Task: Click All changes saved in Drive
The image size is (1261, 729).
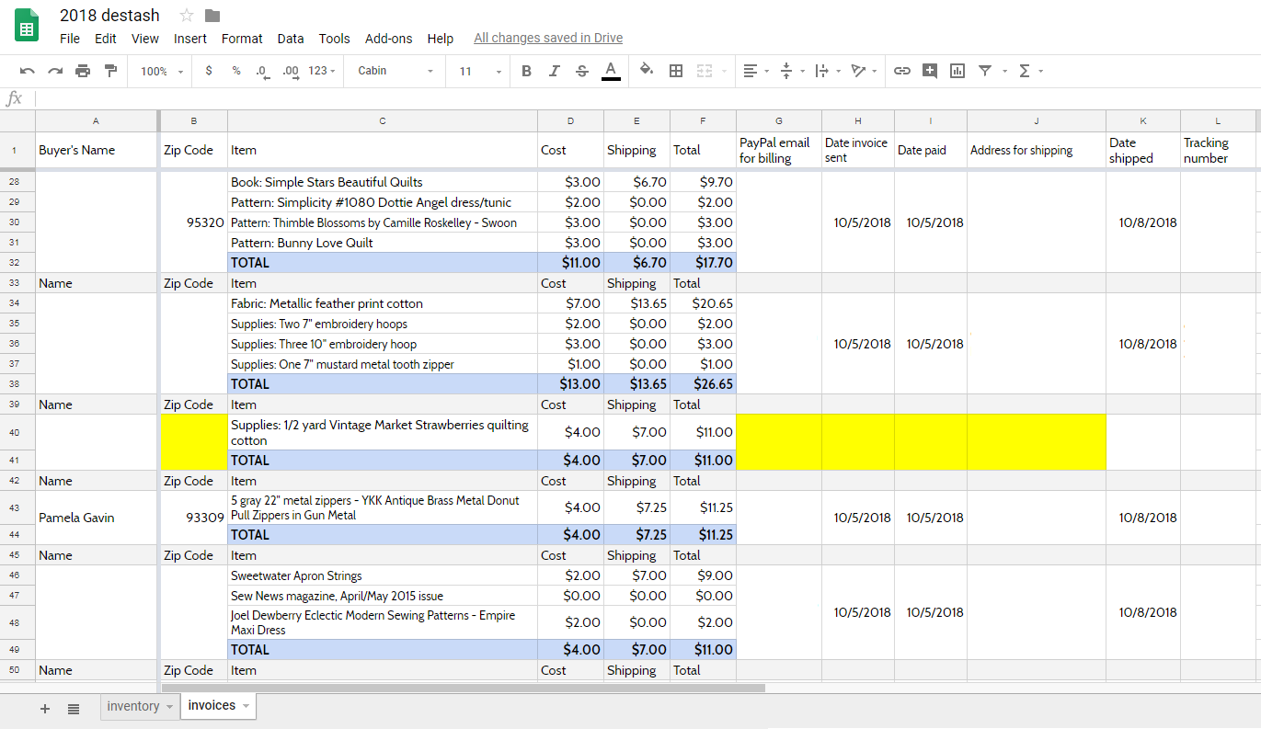Action: [548, 39]
